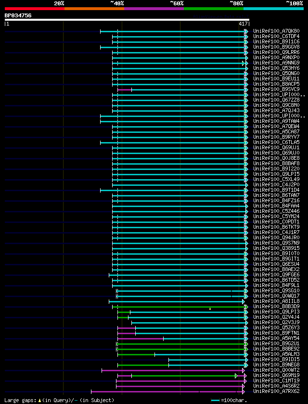
Task: Select the UniRef100_A9NXP0 entry
Action: pos(276,58)
